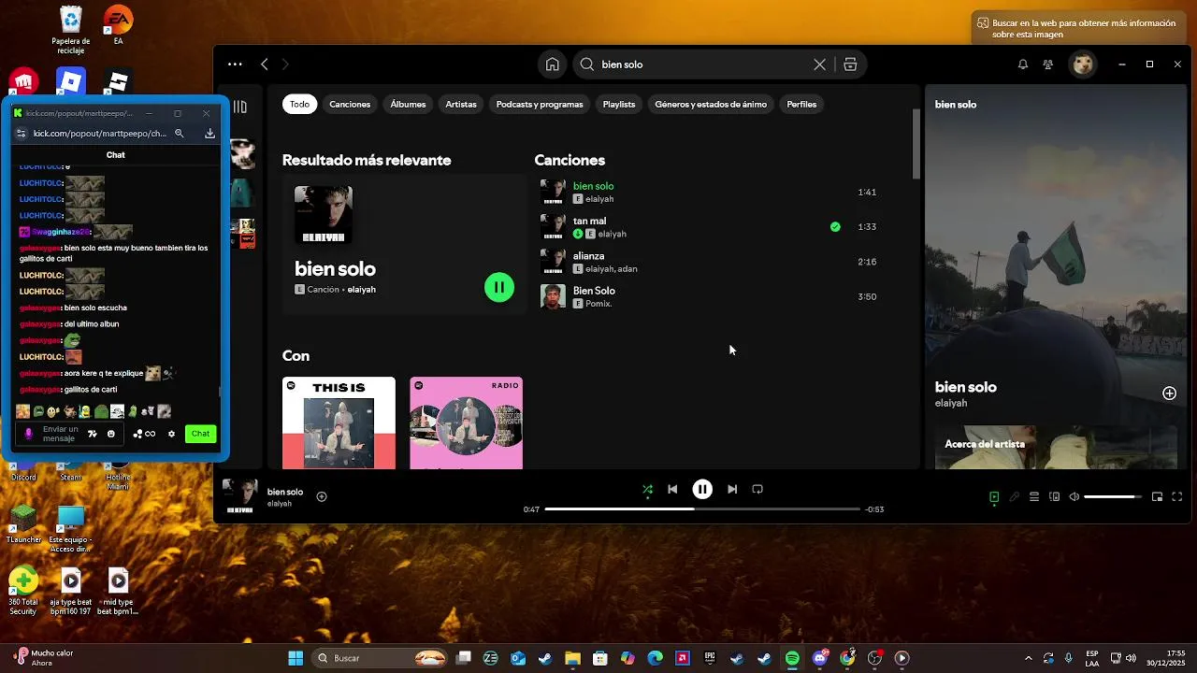The image size is (1197, 673).
Task: Open the Spotify profile avatar menu
Action: tap(1083, 64)
